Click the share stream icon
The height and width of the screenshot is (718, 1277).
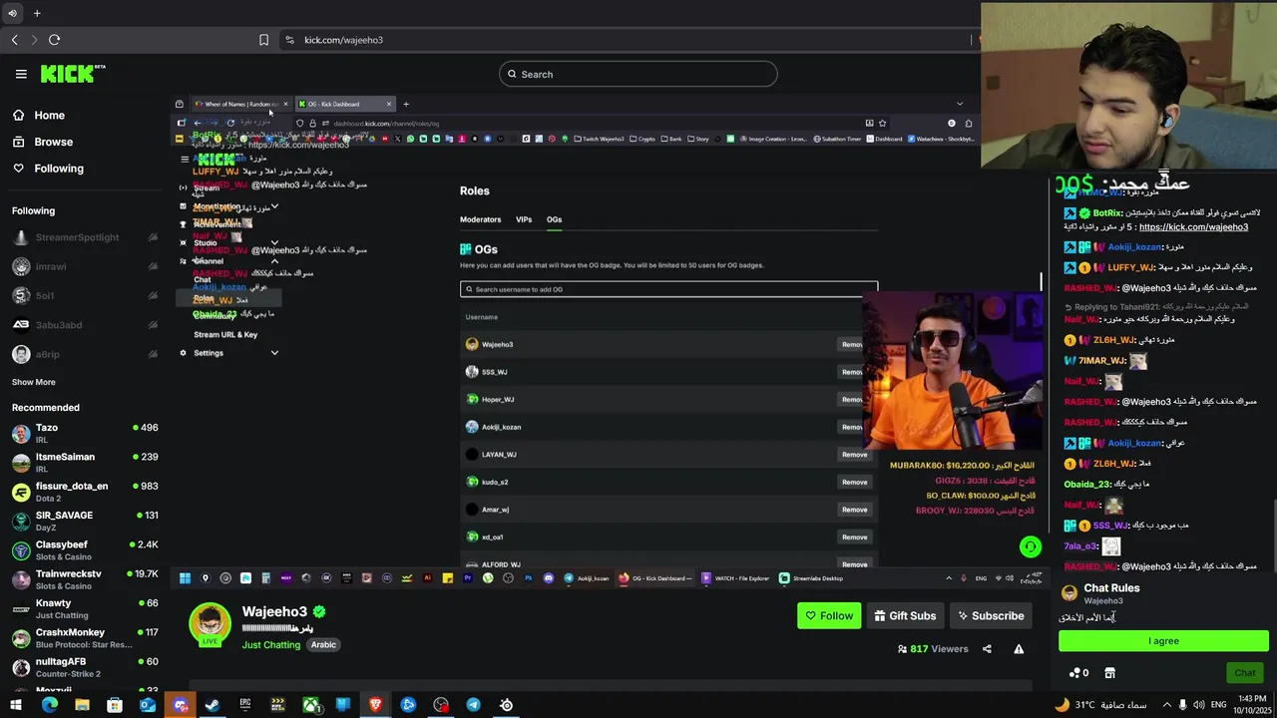coord(987,649)
